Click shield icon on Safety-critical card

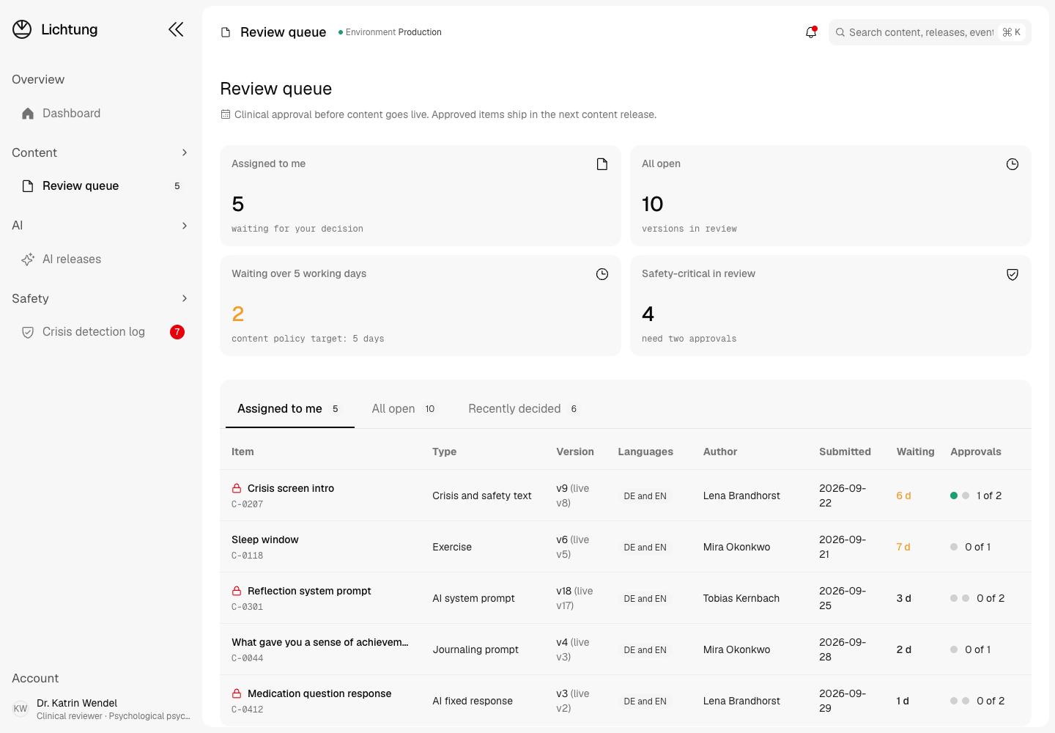[1013, 274]
